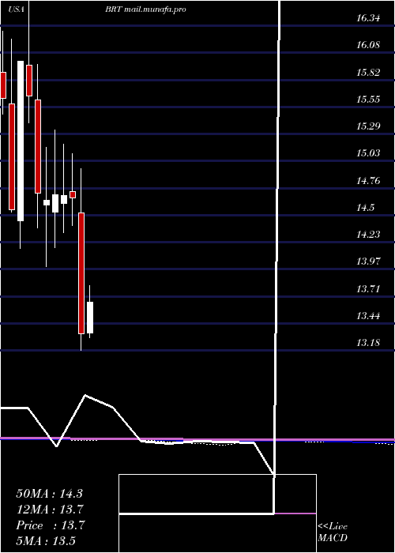Click the 13.44 price axis label

(x=368, y=316)
